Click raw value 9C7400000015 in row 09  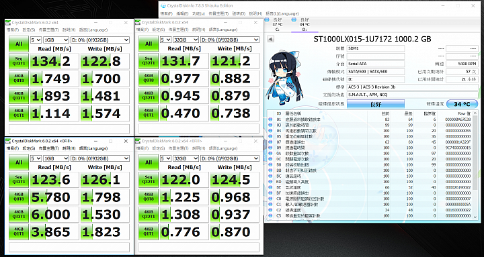(458, 148)
